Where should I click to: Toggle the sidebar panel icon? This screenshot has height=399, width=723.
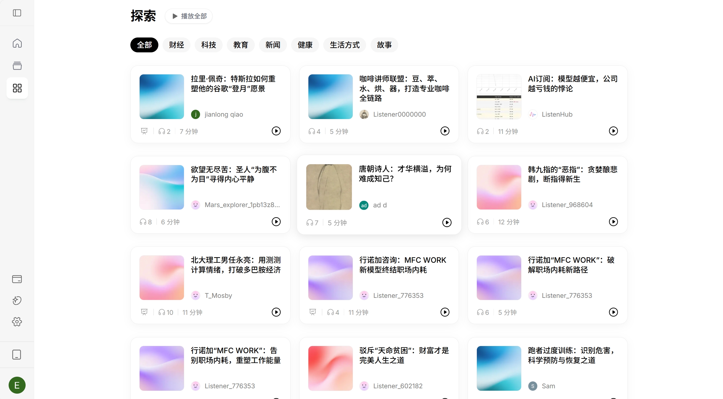[17, 13]
